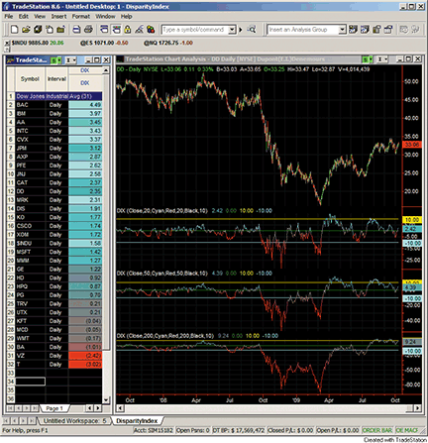428x443 pixels.
Task: Click chart horizontal scrollbar left arrow
Action: point(121,408)
